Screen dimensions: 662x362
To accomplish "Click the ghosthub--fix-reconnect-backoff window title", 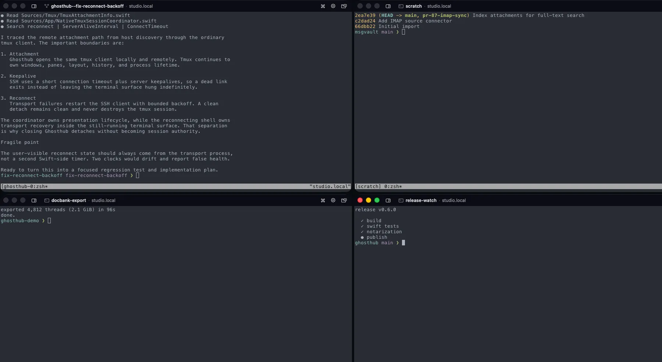I will [x=87, y=6].
